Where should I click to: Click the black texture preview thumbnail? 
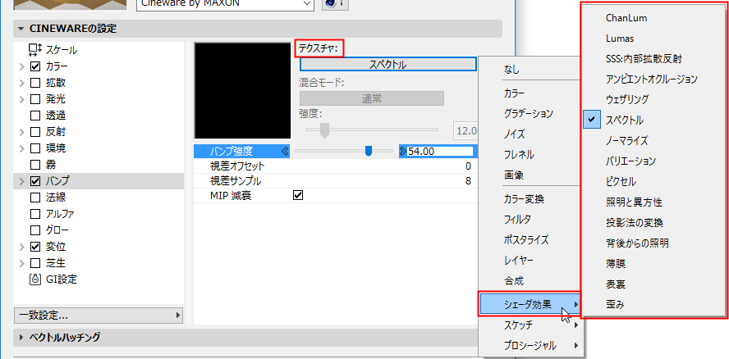242,90
